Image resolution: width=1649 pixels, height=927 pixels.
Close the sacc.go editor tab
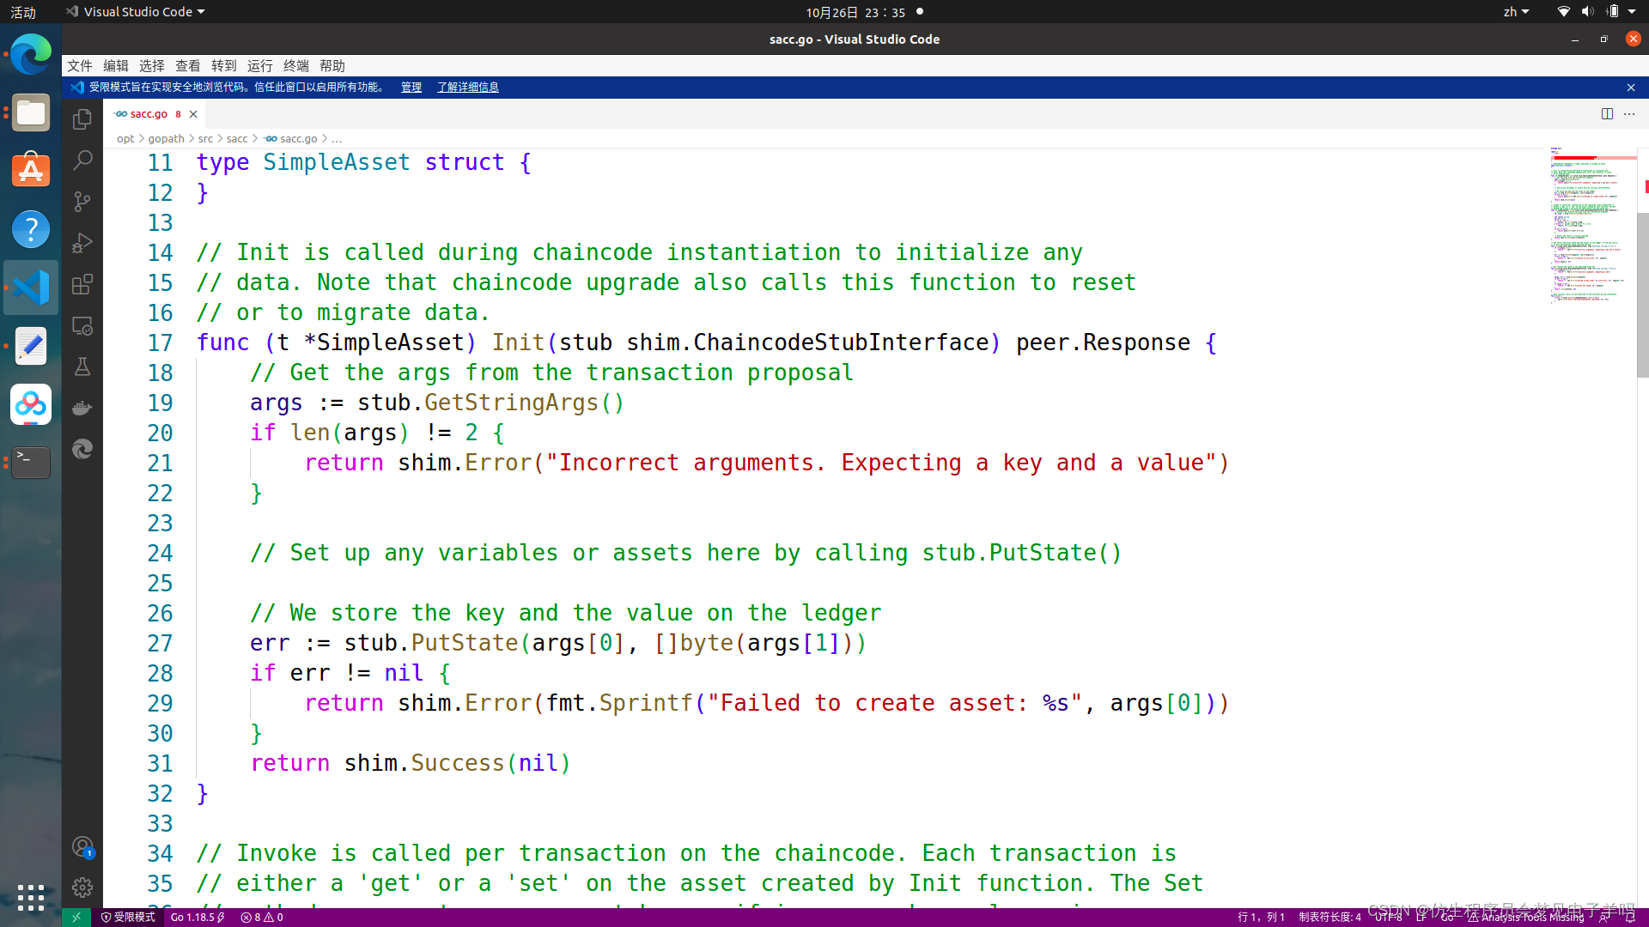coord(193,114)
